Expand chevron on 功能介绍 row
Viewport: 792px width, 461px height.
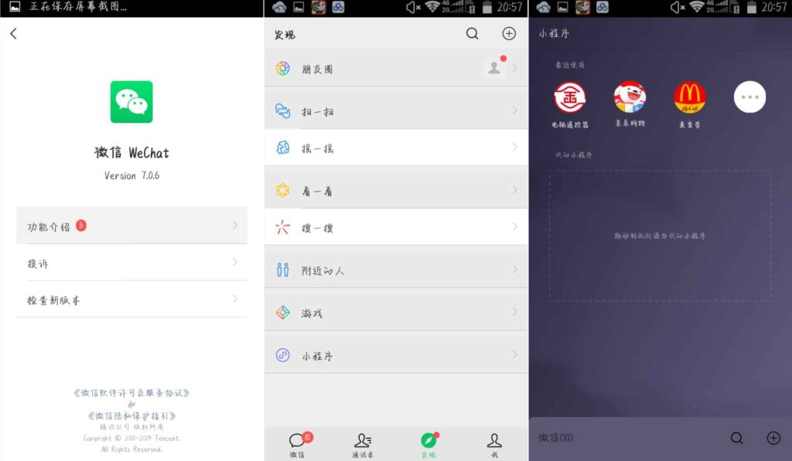coord(235,225)
